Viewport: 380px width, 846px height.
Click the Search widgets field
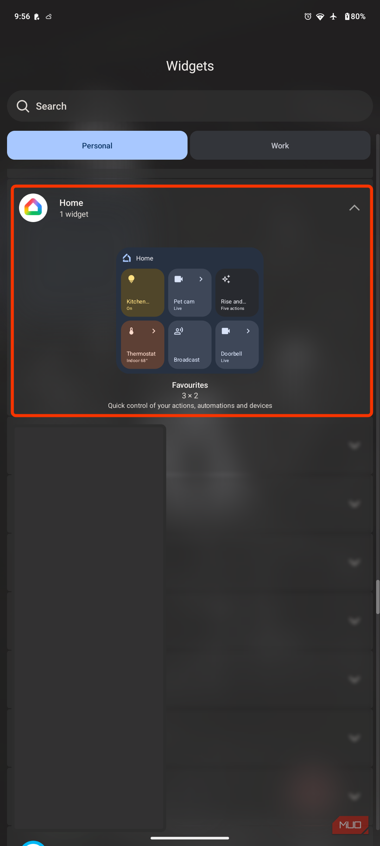click(190, 106)
